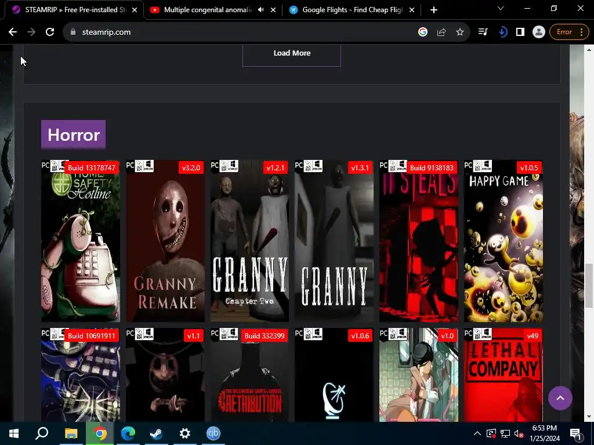Mute the YouTube tab audio icon
Image resolution: width=594 pixels, height=445 pixels.
[260, 10]
